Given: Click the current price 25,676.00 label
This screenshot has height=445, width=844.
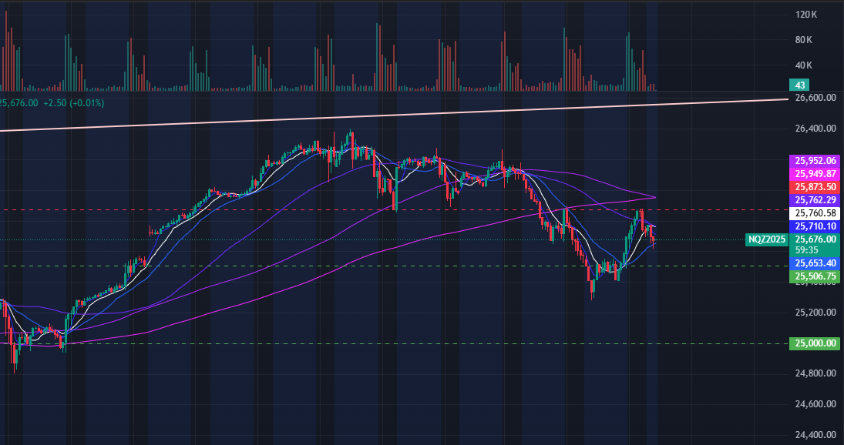Looking at the screenshot, I should (815, 239).
